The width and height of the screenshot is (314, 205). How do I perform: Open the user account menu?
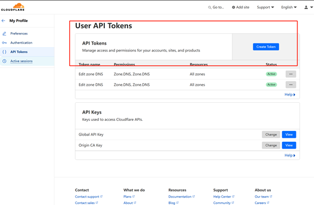(x=308, y=7)
